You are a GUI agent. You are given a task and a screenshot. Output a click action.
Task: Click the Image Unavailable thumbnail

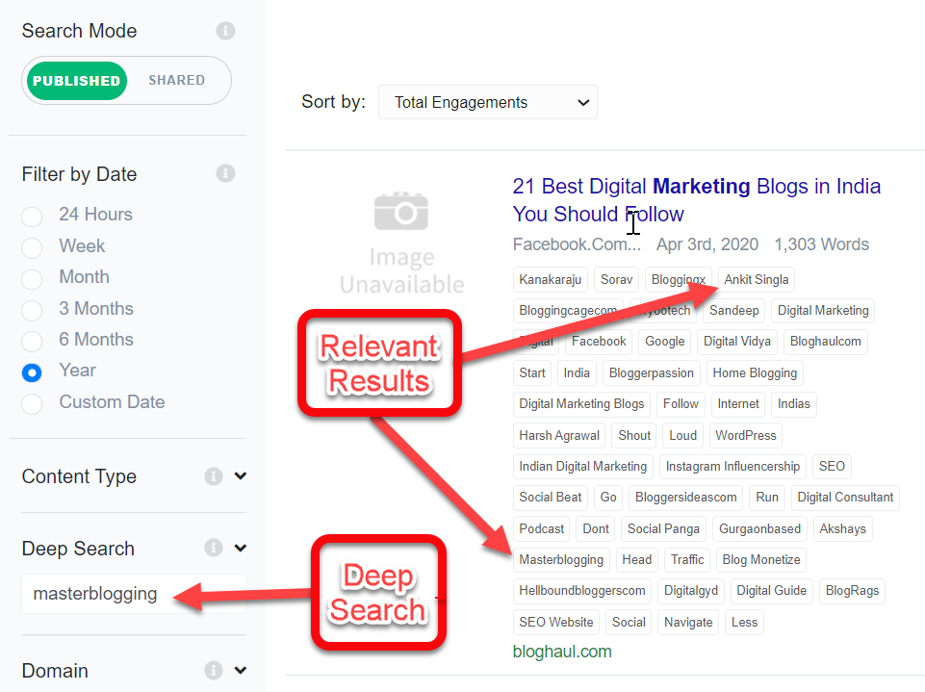401,243
